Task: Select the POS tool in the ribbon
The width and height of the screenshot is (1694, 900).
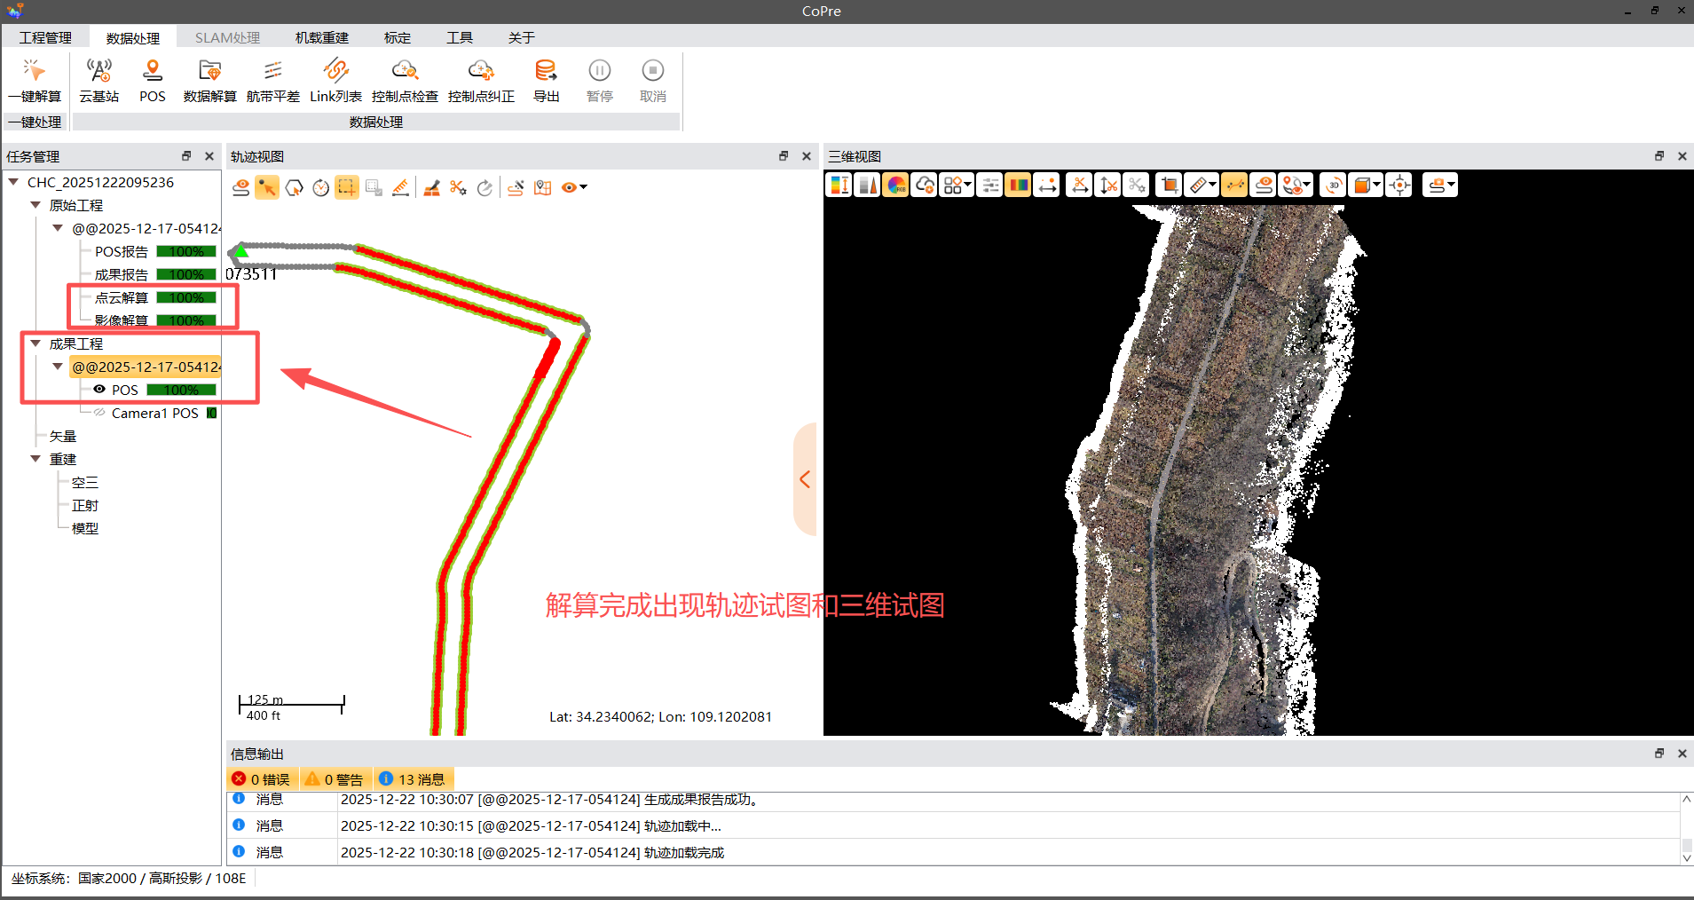Action: 152,80
